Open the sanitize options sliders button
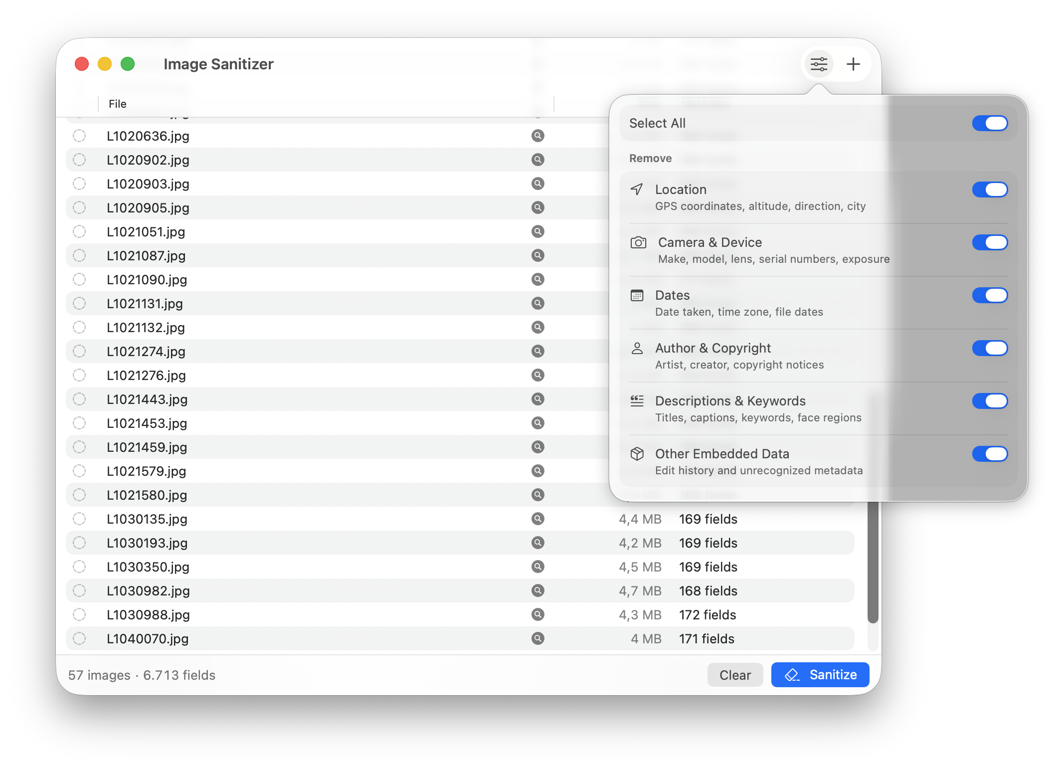 819,64
